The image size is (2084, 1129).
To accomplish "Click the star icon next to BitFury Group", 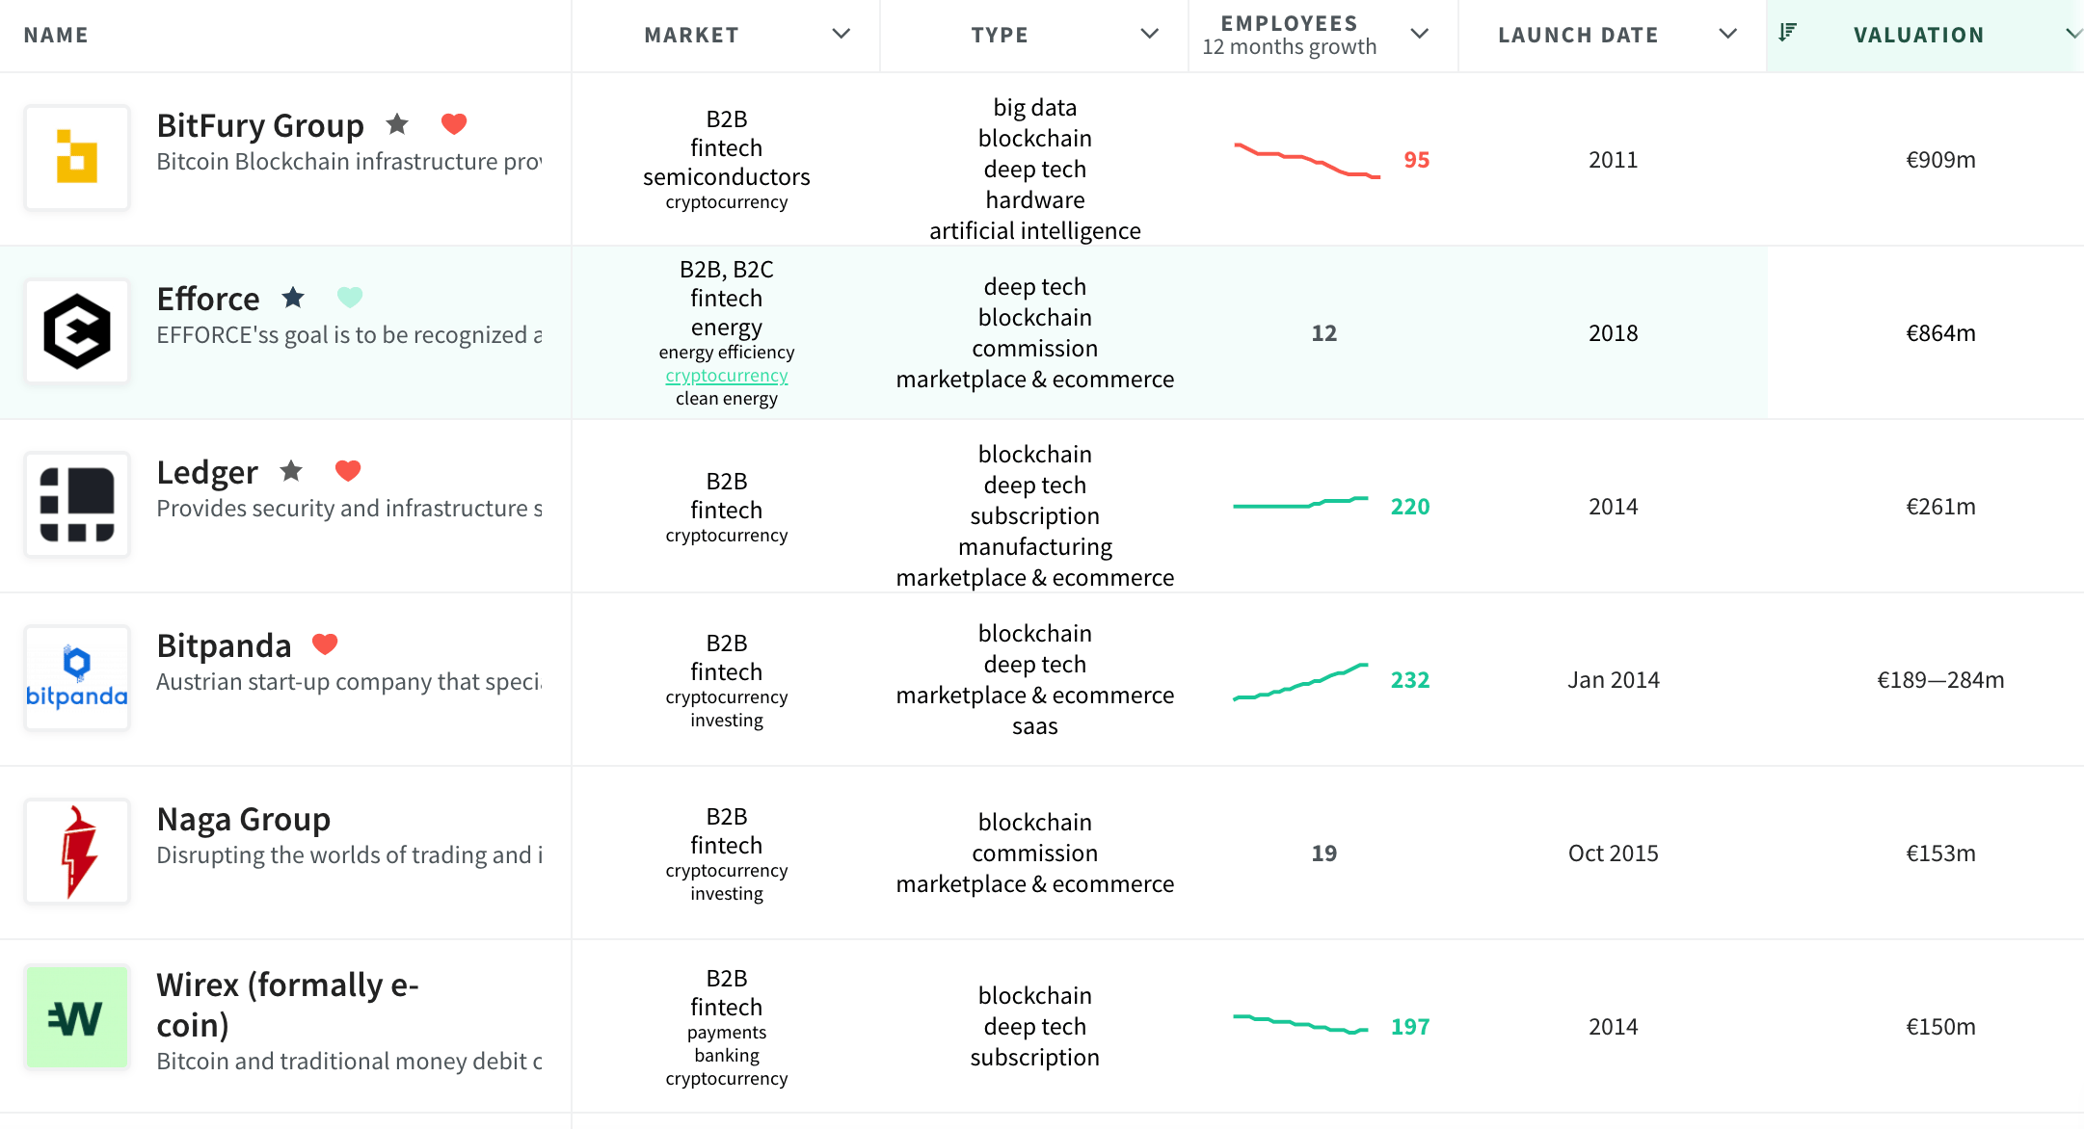I will point(397,124).
